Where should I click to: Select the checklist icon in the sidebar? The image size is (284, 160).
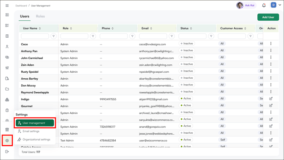point(7,25)
